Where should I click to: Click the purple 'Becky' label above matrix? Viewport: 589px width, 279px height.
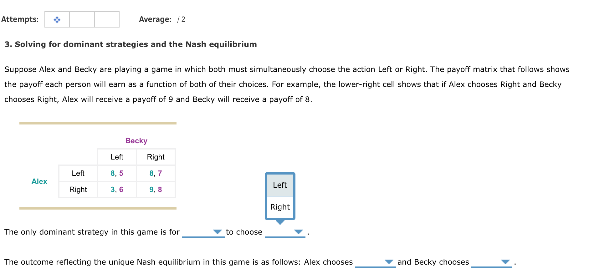tap(136, 141)
